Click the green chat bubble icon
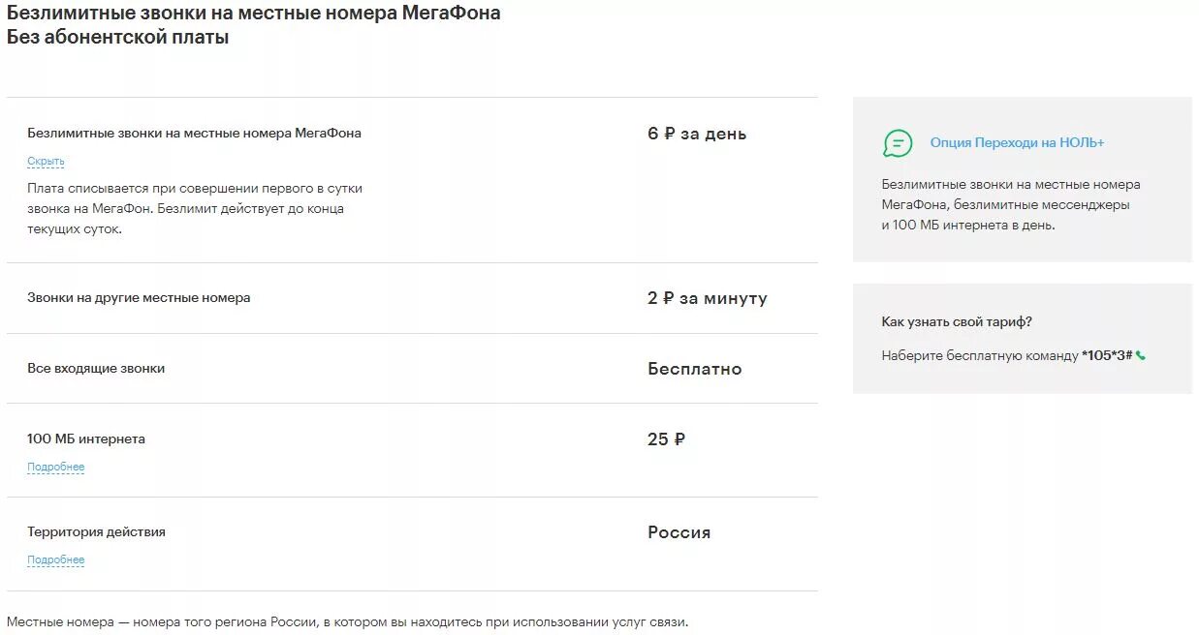Image resolution: width=1199 pixels, height=635 pixels. 898,143
